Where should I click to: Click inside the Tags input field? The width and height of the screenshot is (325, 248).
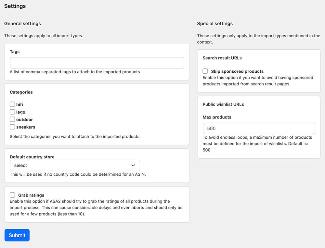(96, 63)
